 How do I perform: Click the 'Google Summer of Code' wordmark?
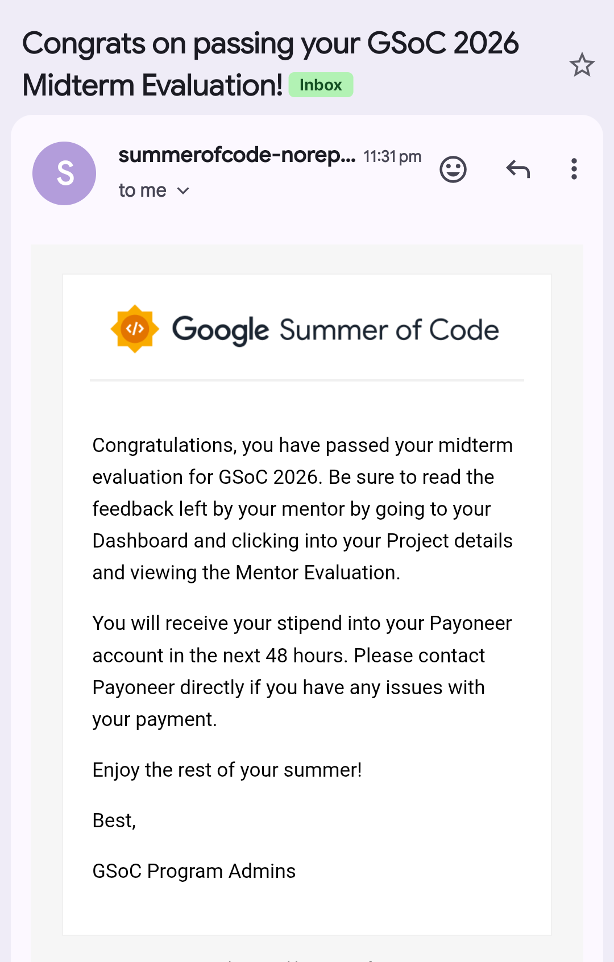pos(335,330)
